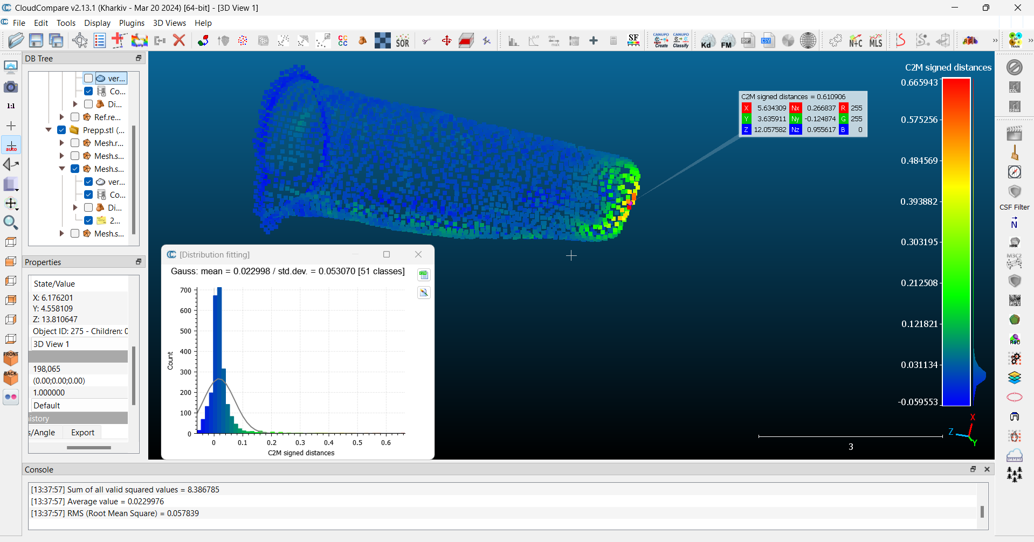Click the C2M signed distances color scale bar
This screenshot has width=1034, height=542.
[x=956, y=242]
